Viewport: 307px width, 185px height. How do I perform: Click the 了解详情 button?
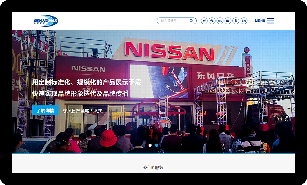[x=45, y=111]
